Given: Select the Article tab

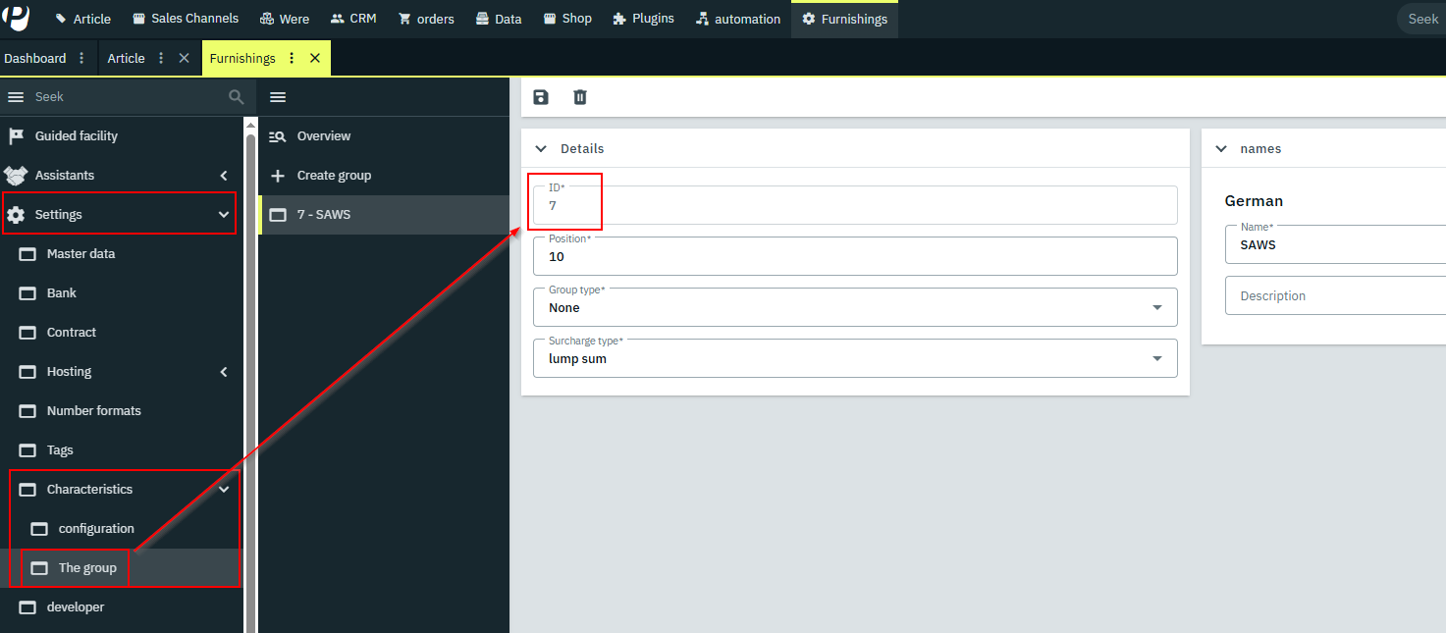Looking at the screenshot, I should pyautogui.click(x=127, y=58).
